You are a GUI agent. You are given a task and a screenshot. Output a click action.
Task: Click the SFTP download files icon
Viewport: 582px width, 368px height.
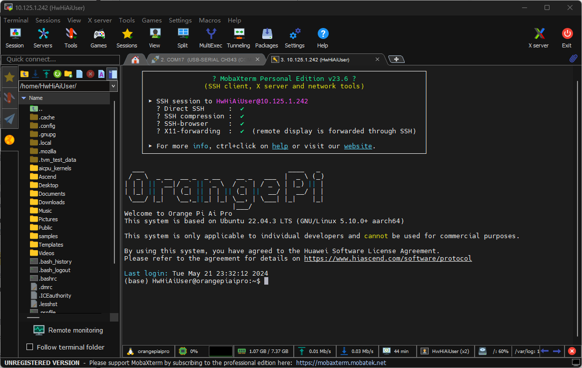coord(35,74)
